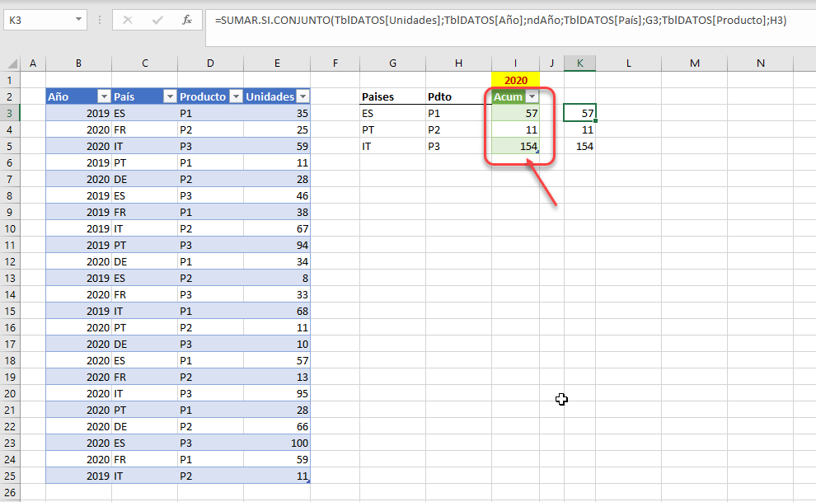Select the Paises header cell
816x502 pixels.
tap(392, 96)
